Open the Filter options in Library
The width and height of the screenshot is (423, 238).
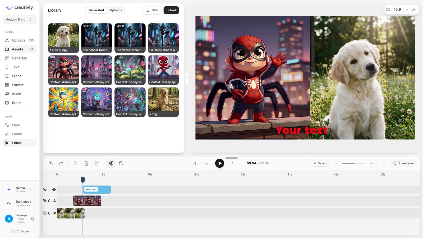pos(152,10)
